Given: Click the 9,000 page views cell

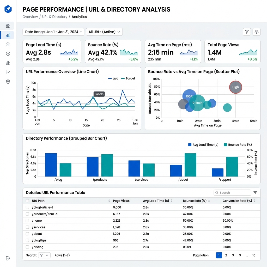Looking at the screenshot, I should (x=117, y=207).
